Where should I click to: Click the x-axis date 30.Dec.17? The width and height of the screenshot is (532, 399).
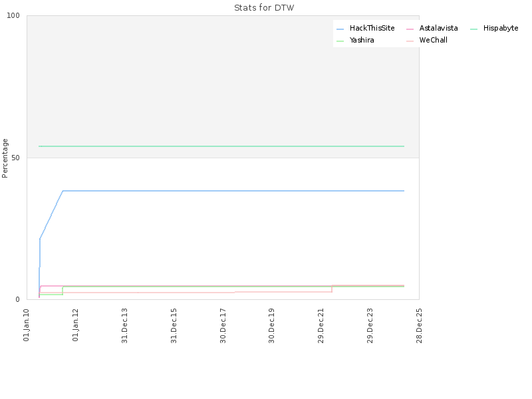click(223, 326)
